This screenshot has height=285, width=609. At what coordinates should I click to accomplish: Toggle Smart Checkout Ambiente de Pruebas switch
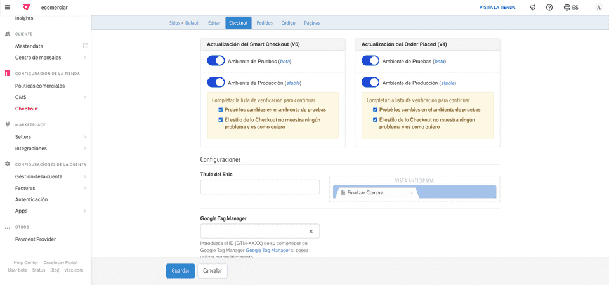[x=216, y=61]
